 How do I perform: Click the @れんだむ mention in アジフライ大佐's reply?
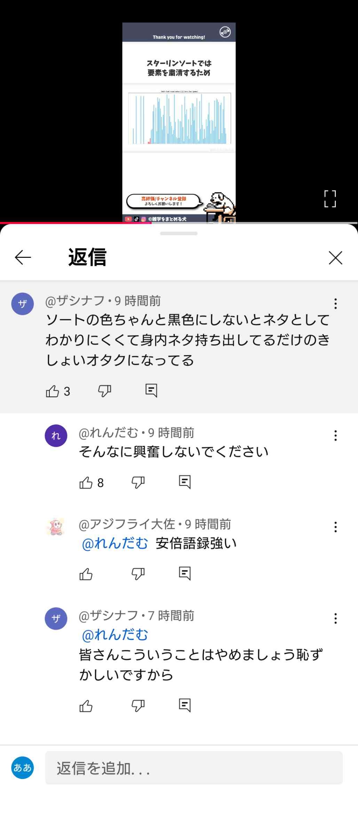coord(115,543)
